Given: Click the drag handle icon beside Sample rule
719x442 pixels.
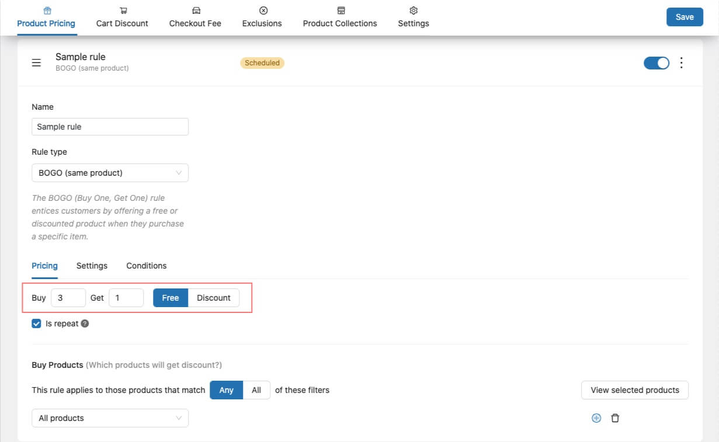Looking at the screenshot, I should click(x=36, y=63).
